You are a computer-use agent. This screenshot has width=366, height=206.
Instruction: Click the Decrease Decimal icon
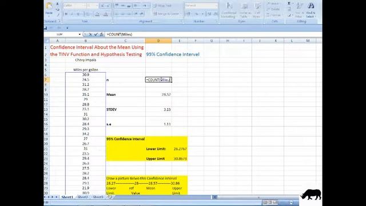pyautogui.click(x=215, y=14)
